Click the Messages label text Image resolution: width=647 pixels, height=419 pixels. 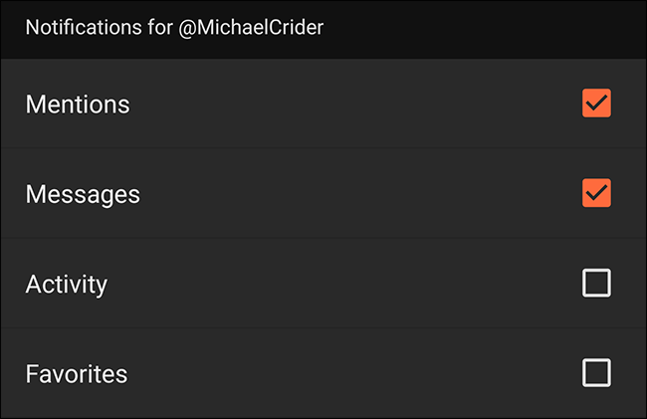tap(83, 194)
